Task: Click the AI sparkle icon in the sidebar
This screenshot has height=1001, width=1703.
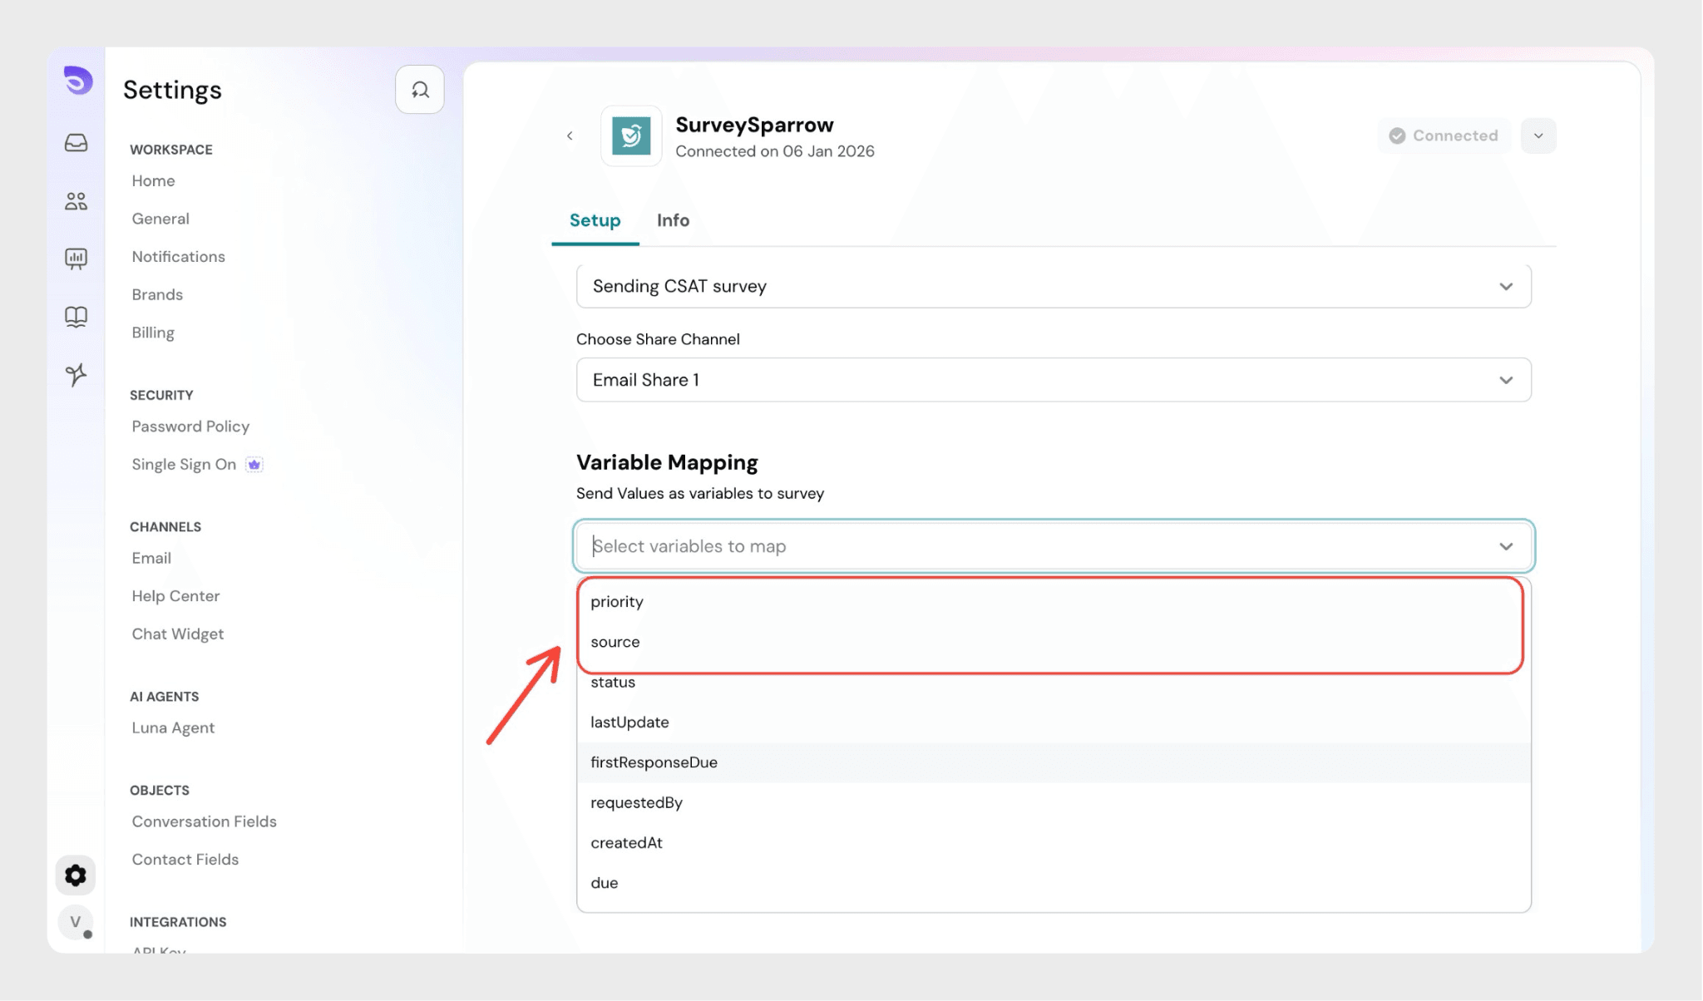Action: (x=76, y=375)
